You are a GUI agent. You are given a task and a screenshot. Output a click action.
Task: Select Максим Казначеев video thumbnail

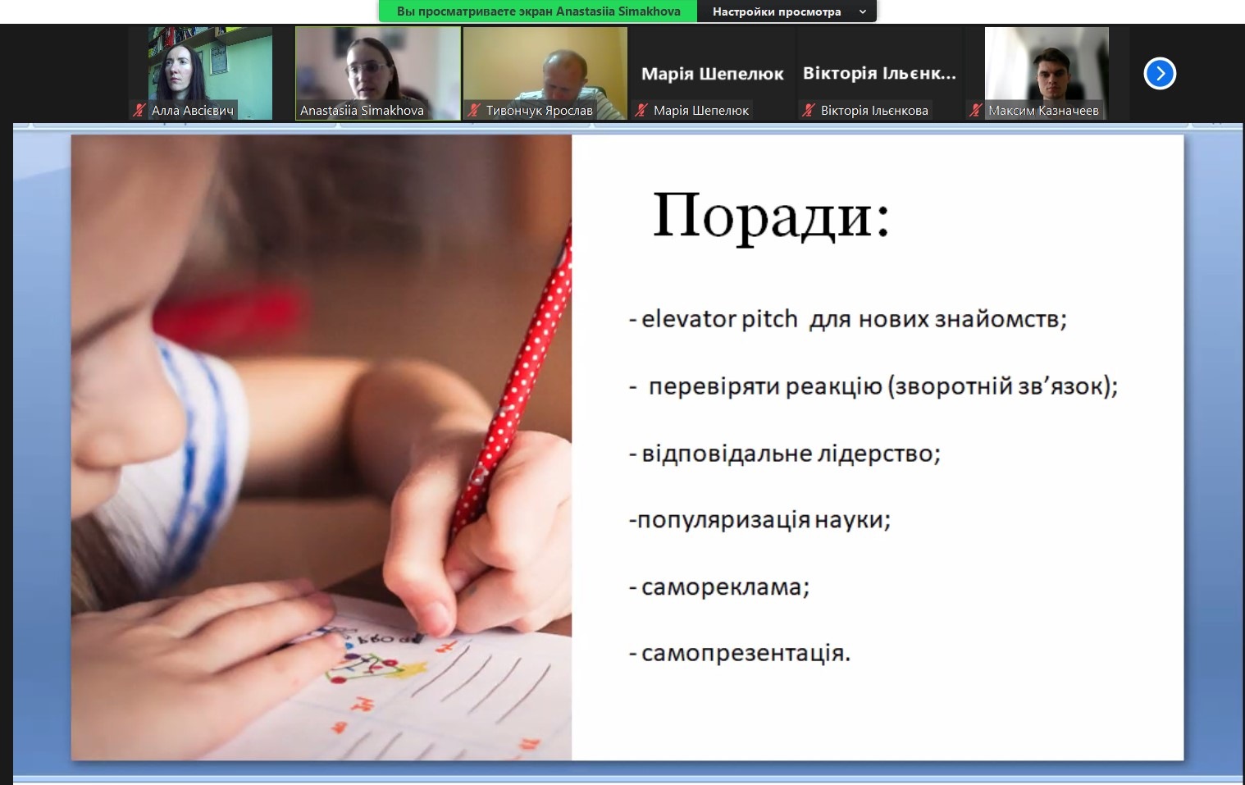point(1047,73)
